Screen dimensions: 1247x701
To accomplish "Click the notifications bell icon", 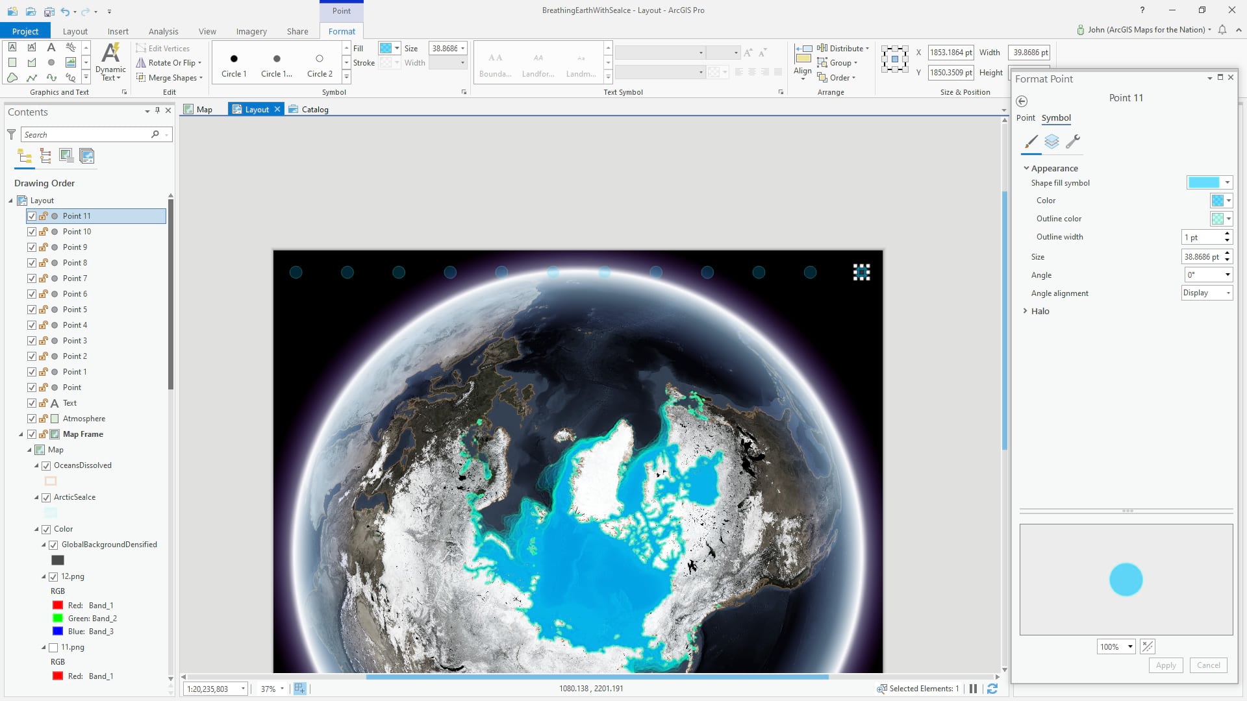I will point(1222,30).
